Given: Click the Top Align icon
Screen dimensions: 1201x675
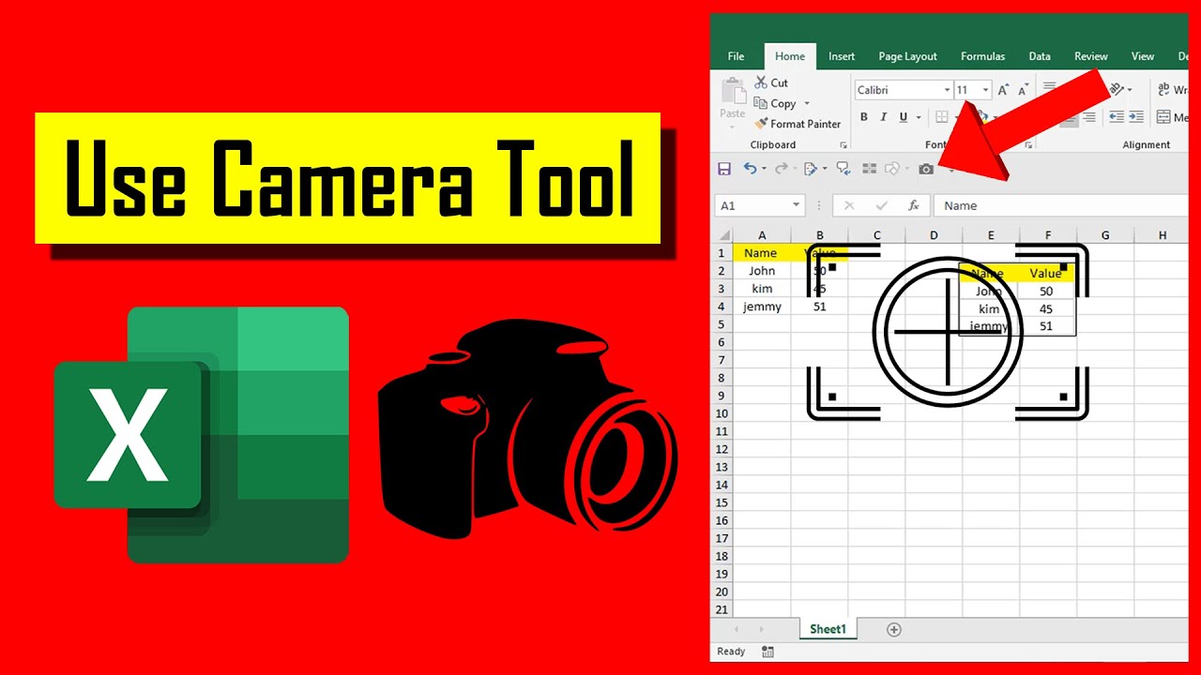Looking at the screenshot, I should coord(1050,88).
